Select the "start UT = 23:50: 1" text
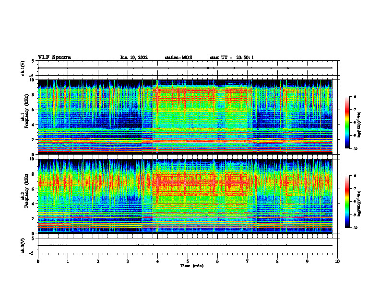 coord(232,57)
